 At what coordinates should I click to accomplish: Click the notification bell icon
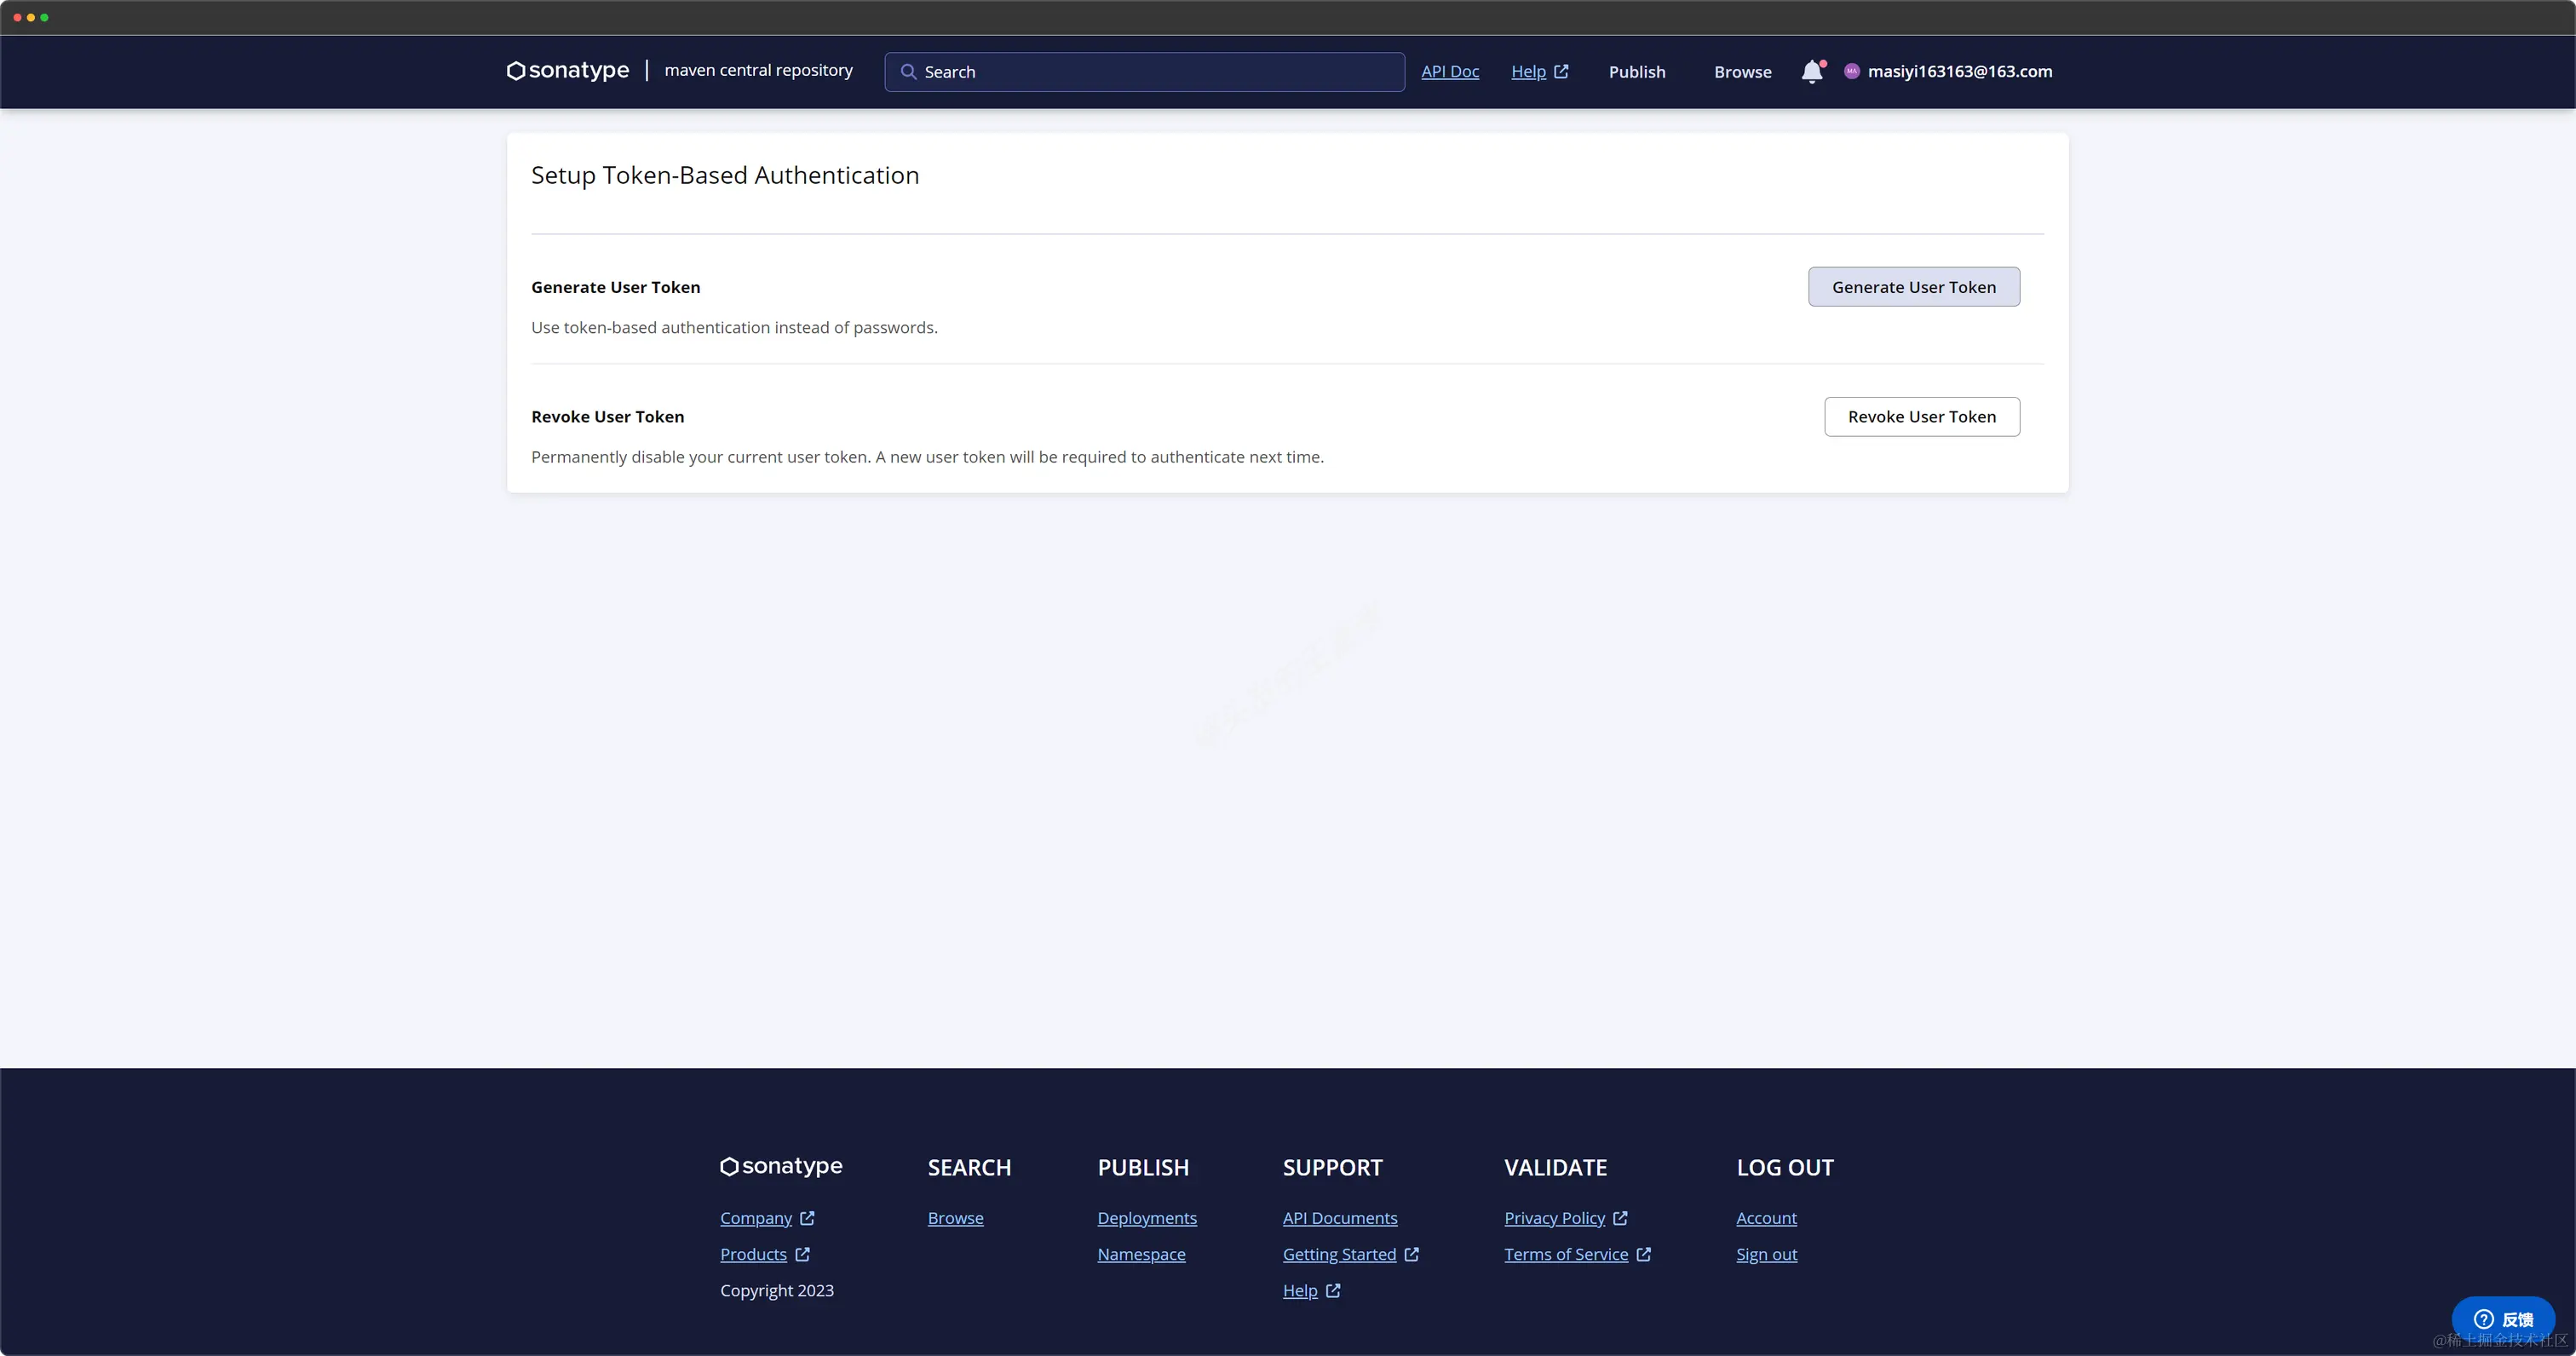tap(1812, 72)
